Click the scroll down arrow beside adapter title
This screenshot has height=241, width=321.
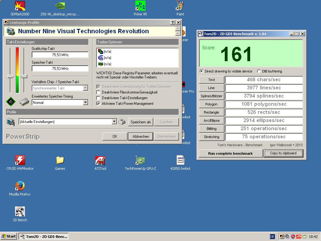(x=178, y=33)
